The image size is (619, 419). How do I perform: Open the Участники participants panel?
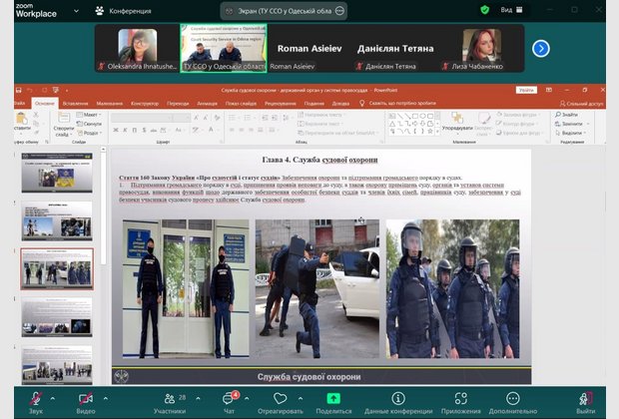(168, 398)
